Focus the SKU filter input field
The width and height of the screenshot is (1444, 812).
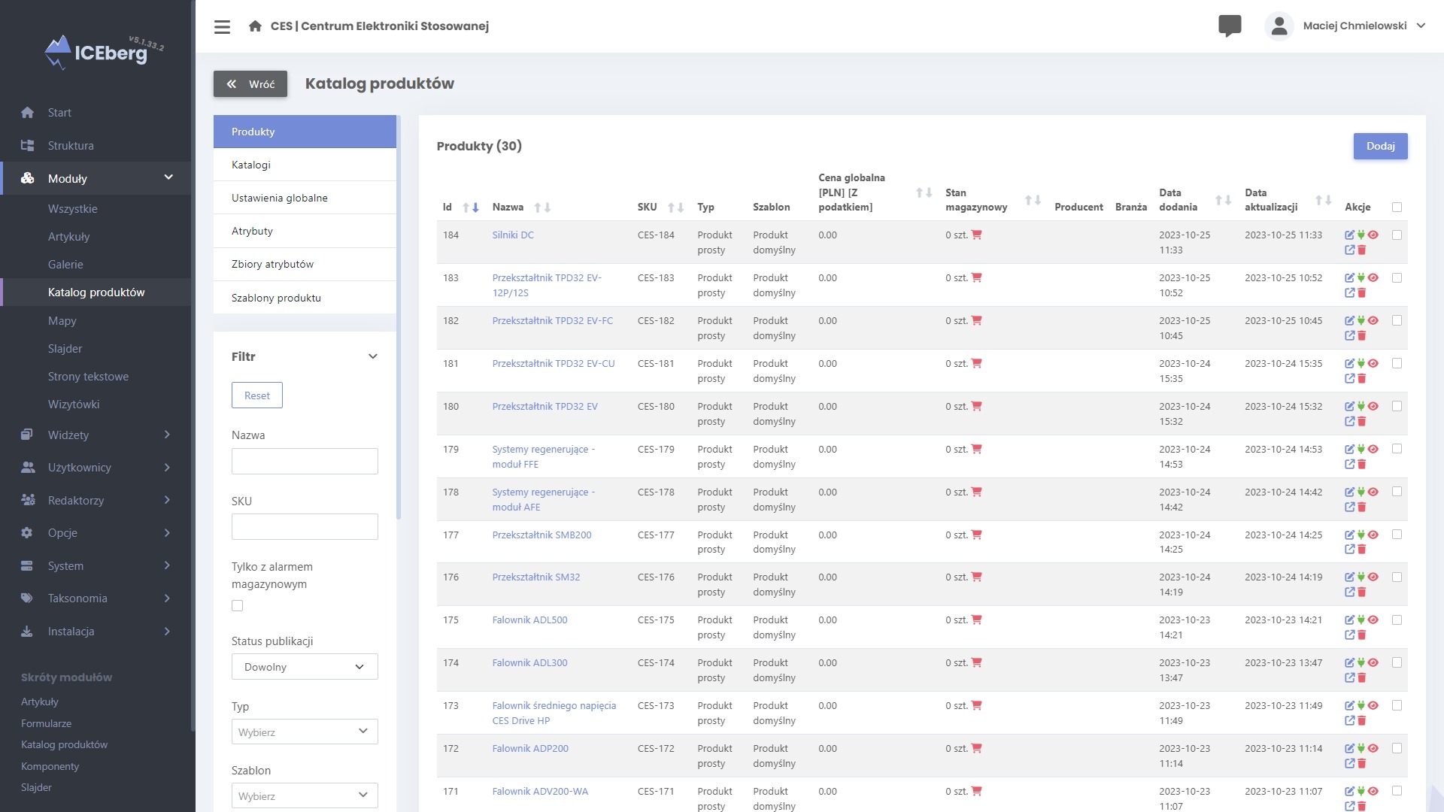[x=305, y=527]
